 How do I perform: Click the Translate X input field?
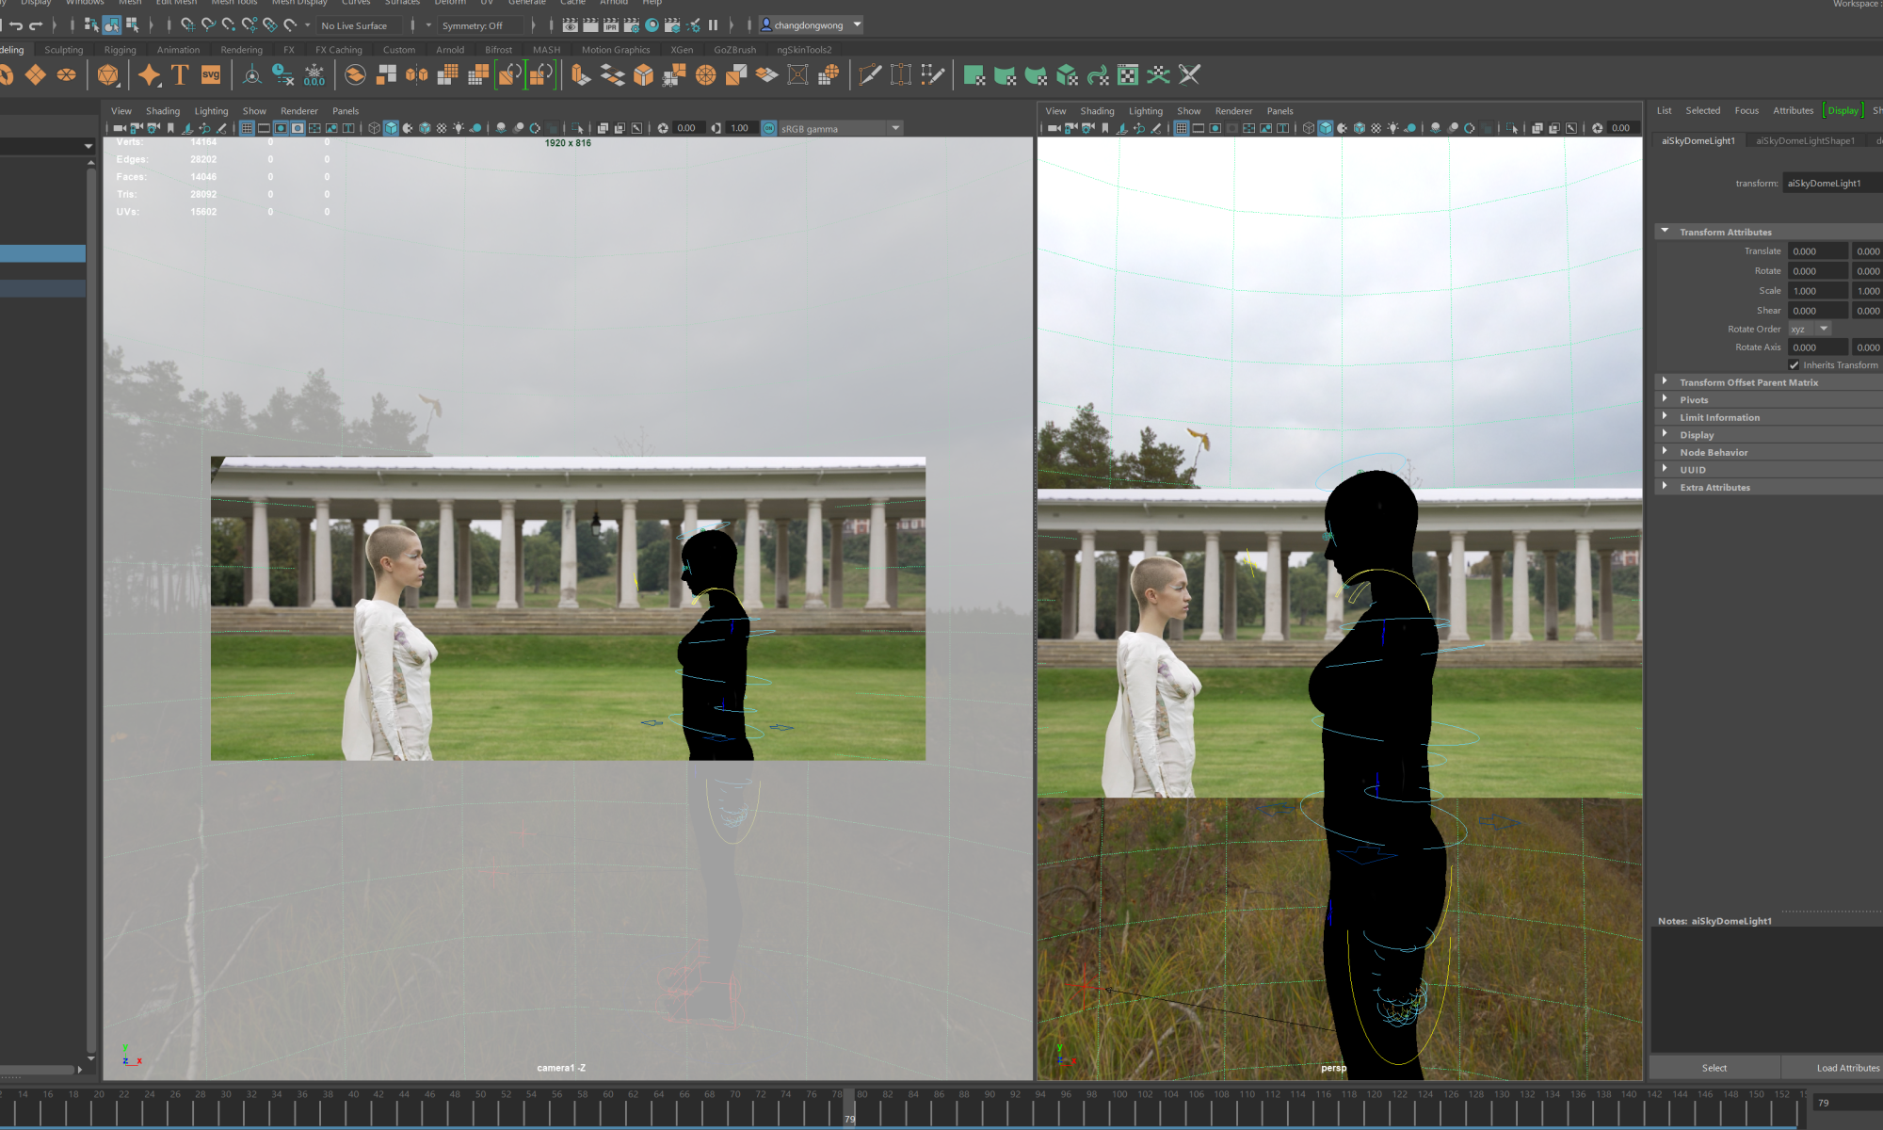click(x=1817, y=251)
